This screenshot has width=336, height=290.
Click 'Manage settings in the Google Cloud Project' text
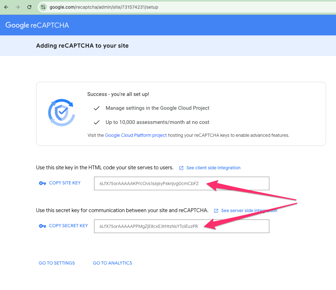coord(158,108)
